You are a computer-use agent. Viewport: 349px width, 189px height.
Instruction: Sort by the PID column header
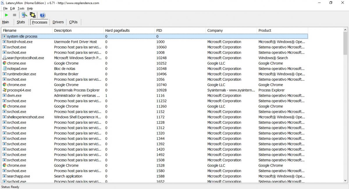pyautogui.click(x=180, y=30)
